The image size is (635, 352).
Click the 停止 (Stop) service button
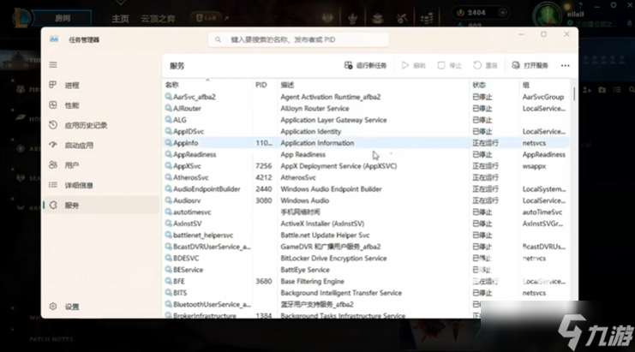pyautogui.click(x=450, y=66)
